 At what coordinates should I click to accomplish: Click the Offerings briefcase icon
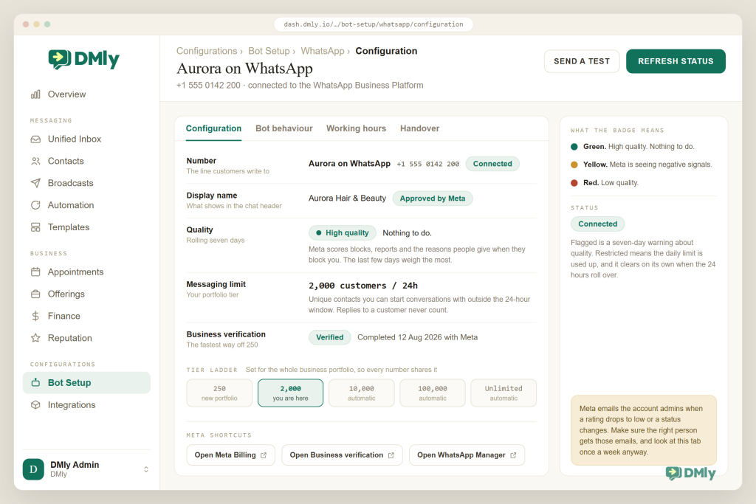pos(35,294)
